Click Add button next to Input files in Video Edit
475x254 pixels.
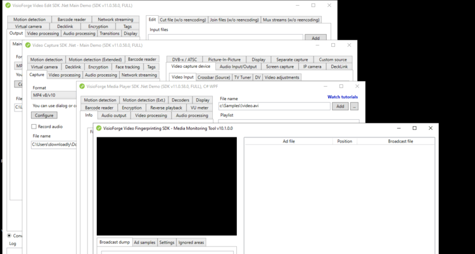click(x=315, y=38)
